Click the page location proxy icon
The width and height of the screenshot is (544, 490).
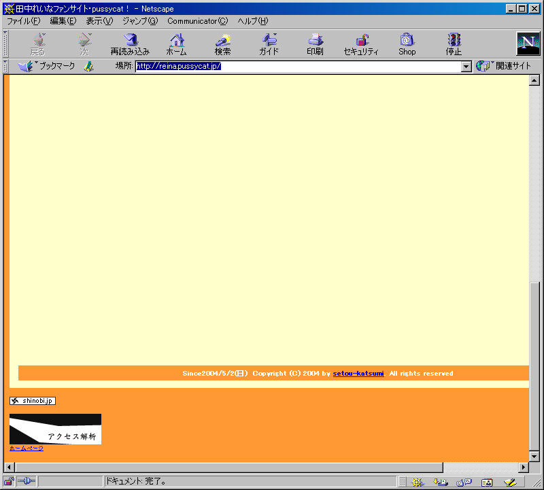click(x=89, y=66)
